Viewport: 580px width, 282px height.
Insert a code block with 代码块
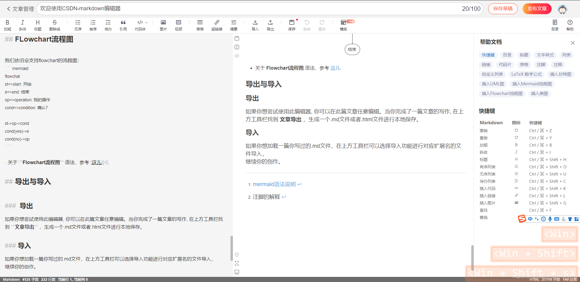tap(140, 25)
